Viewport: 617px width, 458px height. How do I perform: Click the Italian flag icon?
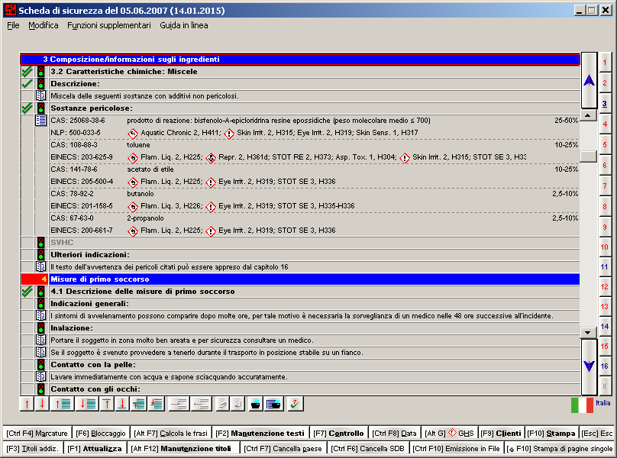pos(582,404)
